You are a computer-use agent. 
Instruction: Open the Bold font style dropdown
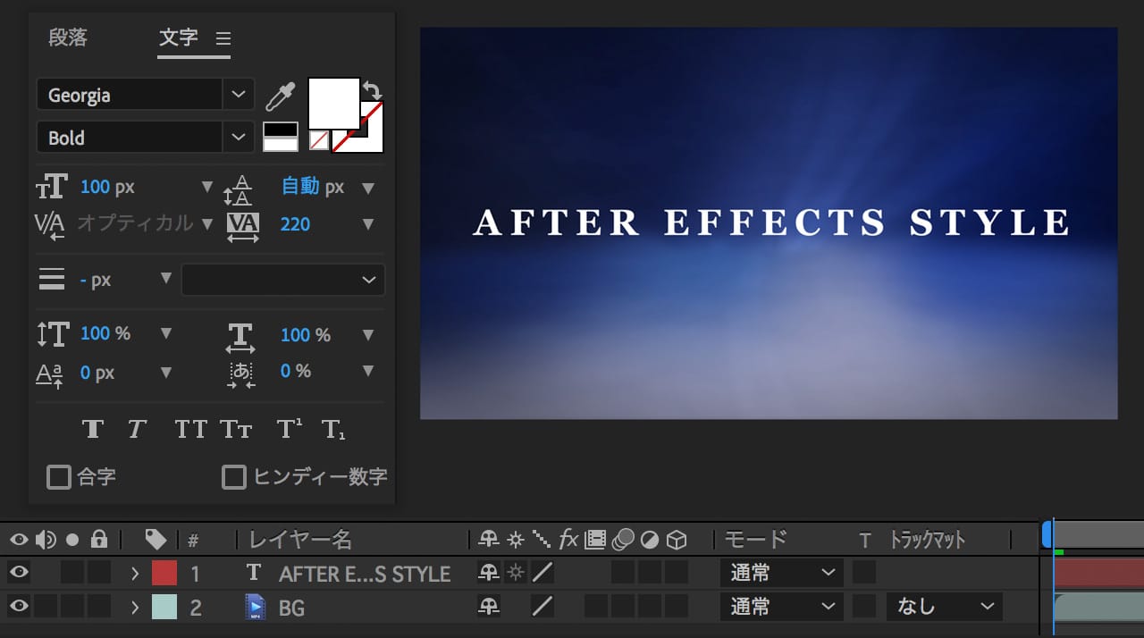(237, 138)
